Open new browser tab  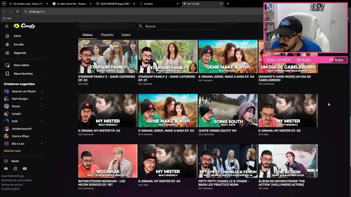pos(228,4)
